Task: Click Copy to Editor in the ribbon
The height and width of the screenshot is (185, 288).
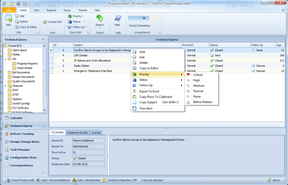Action: point(26,27)
